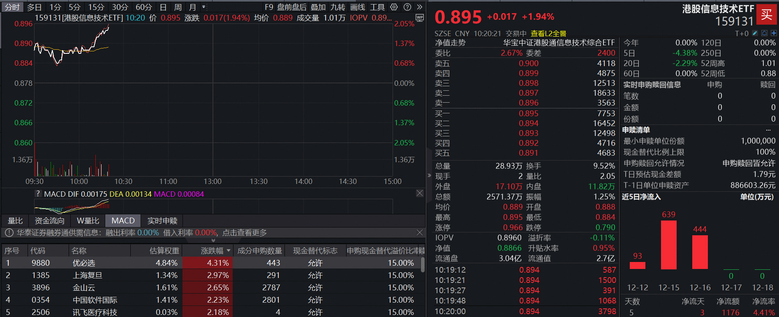Click 查看L2全景 link
Screen dimensions: 779x317
click(548, 33)
